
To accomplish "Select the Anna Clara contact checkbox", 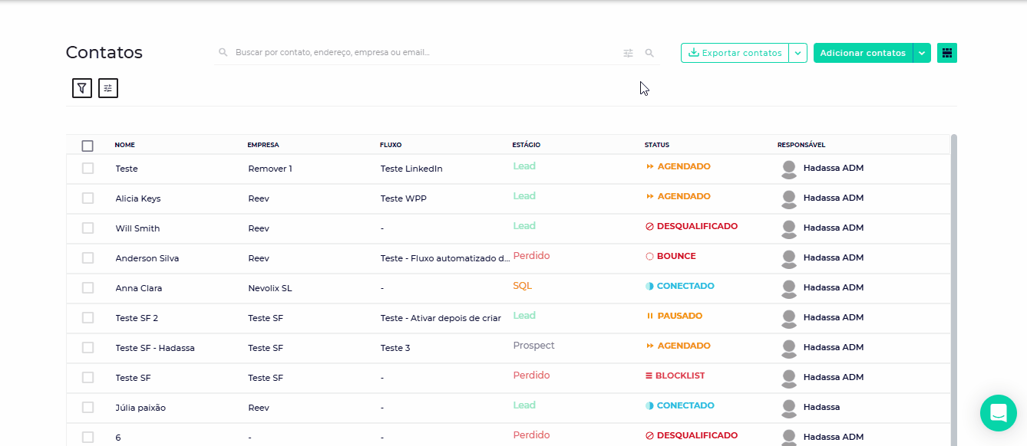I will 88,288.
